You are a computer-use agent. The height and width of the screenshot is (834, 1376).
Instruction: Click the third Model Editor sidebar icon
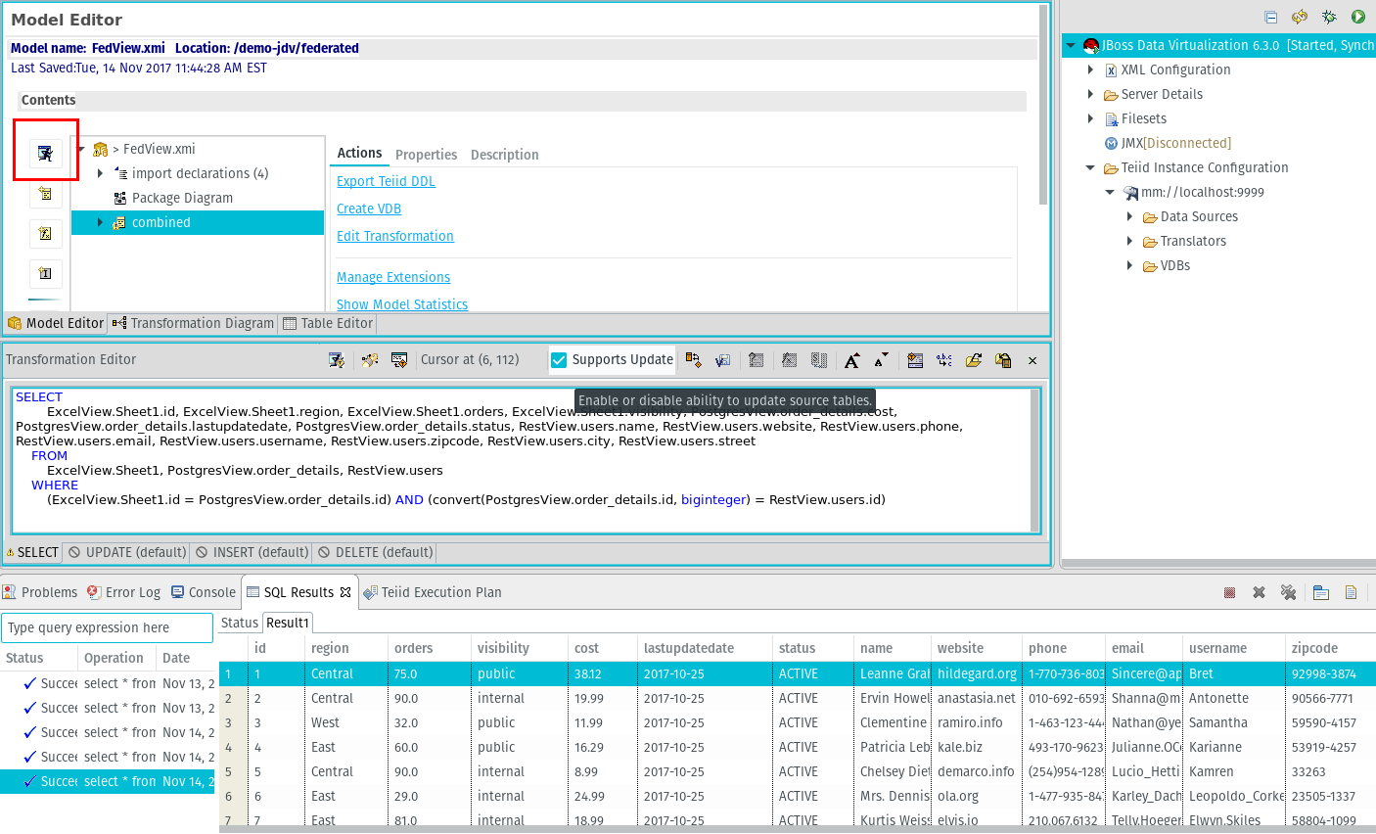(45, 233)
